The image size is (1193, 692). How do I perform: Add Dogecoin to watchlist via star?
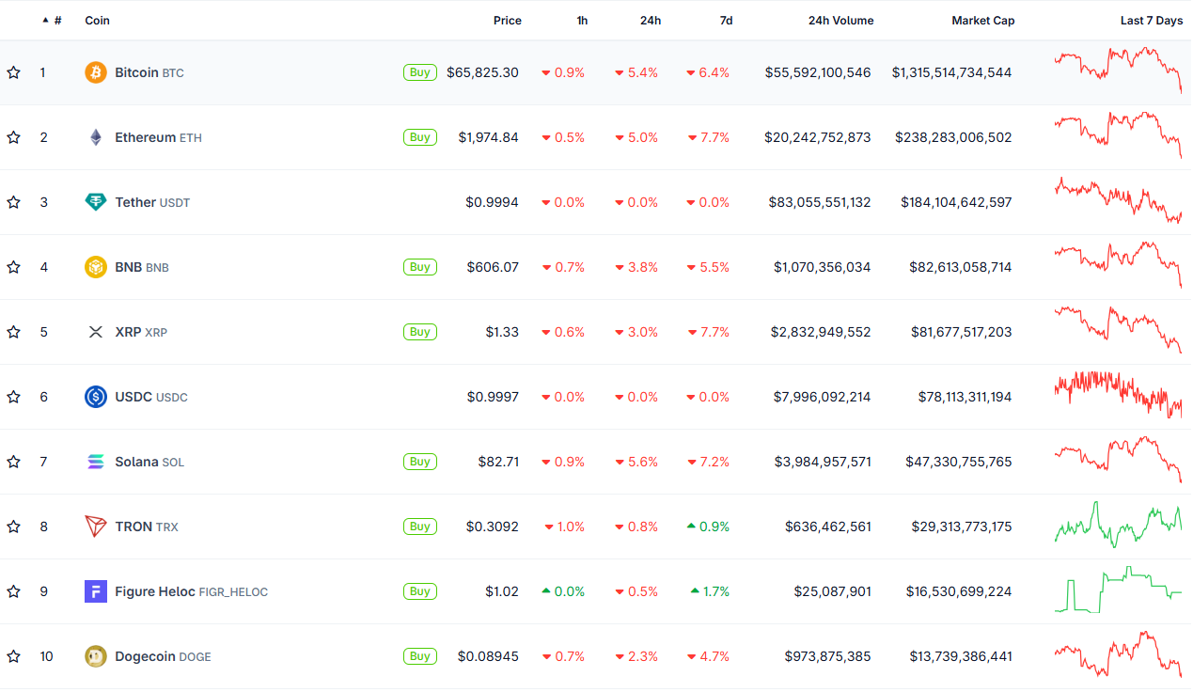[13, 656]
